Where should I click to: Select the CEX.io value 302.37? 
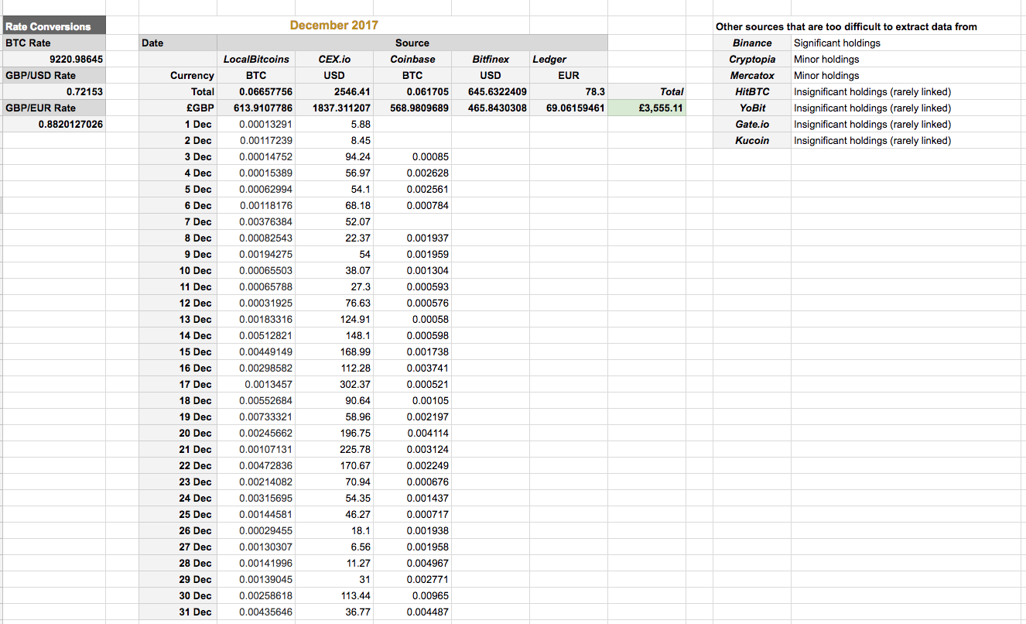click(x=334, y=384)
